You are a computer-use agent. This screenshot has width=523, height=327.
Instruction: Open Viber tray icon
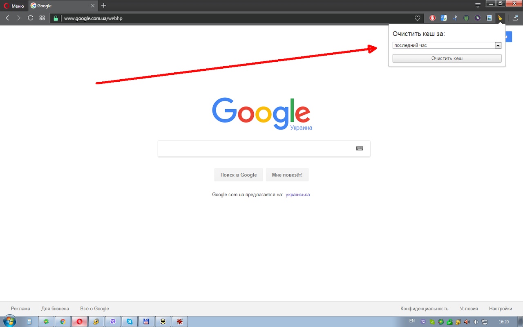coord(423,322)
